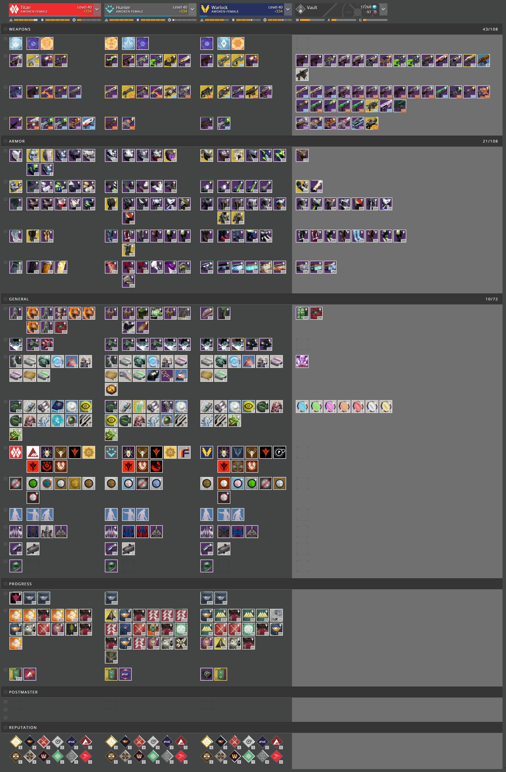Viewport: 506px width, 772px height.
Task: Select Titan's red eye emblem
Action: 47,466
